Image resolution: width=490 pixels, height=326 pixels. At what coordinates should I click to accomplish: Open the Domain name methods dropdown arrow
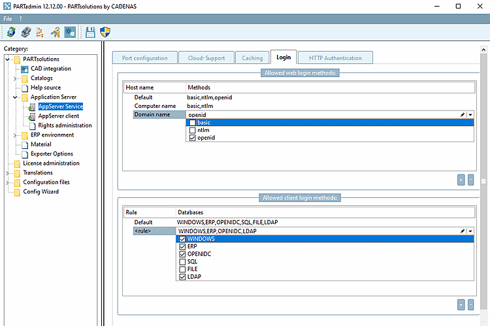pos(470,115)
